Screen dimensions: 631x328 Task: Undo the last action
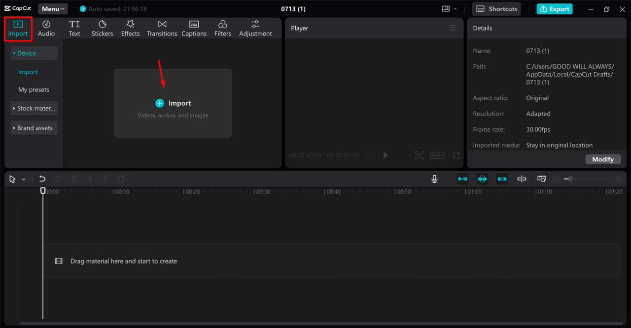42,179
